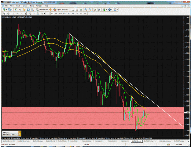
Task: Open the Strategy Tester icon
Action: point(32,9)
